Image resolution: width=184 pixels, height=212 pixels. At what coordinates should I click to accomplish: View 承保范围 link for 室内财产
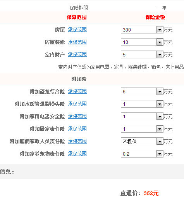77,54
